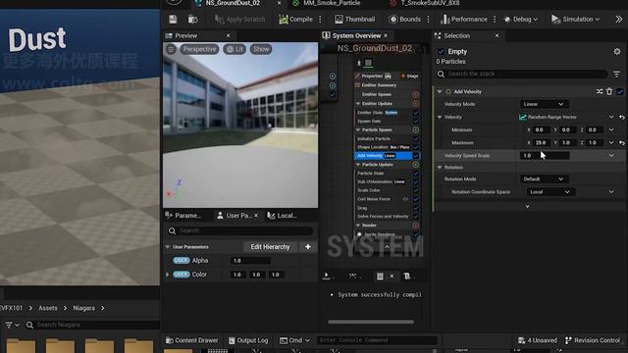The image size is (628, 353).
Task: Click the Search the stack field
Action: (x=522, y=74)
